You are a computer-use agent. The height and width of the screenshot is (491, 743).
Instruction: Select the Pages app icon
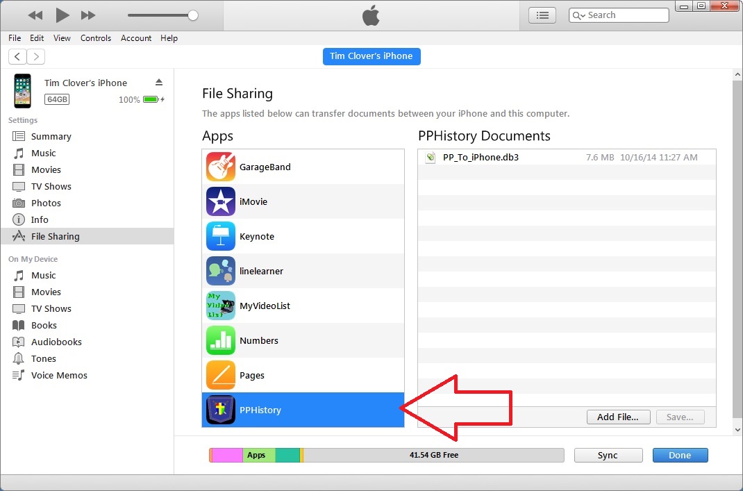[221, 375]
